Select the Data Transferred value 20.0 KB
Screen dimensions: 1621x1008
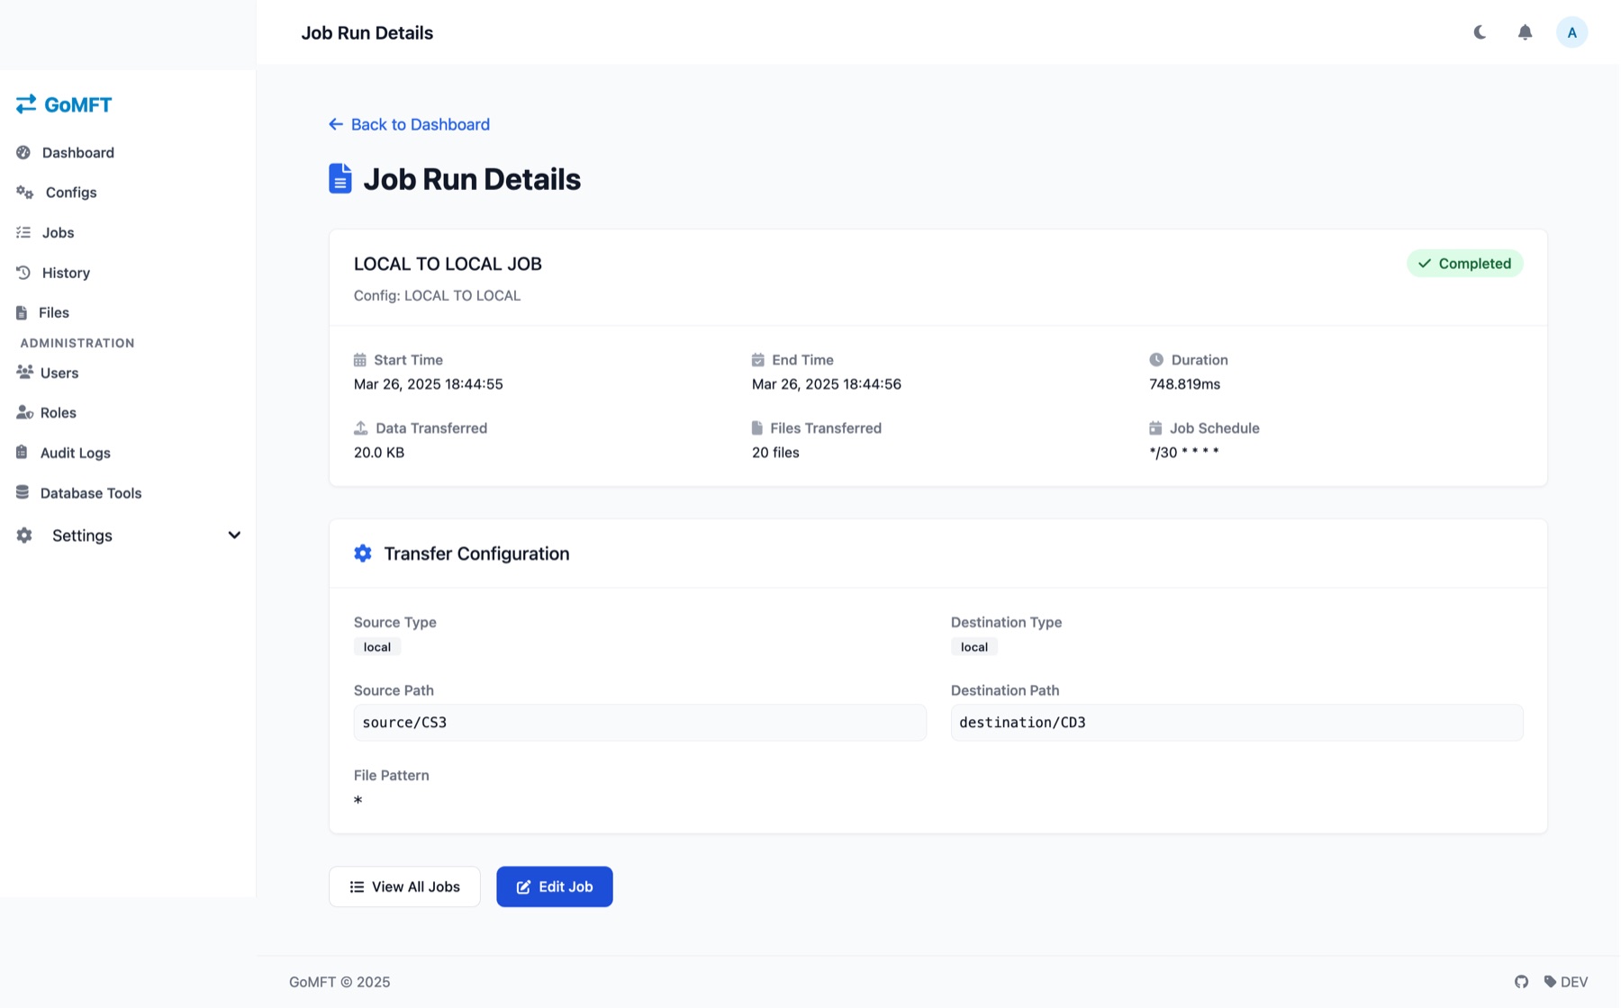379,453
